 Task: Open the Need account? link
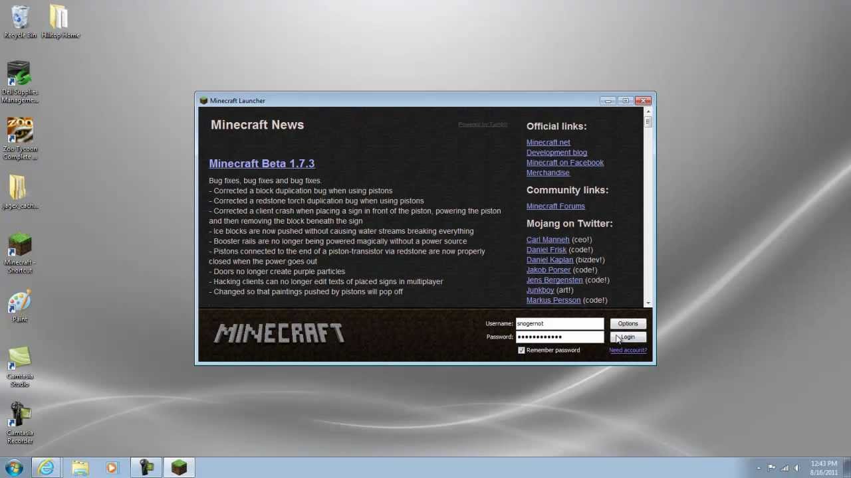coord(628,350)
